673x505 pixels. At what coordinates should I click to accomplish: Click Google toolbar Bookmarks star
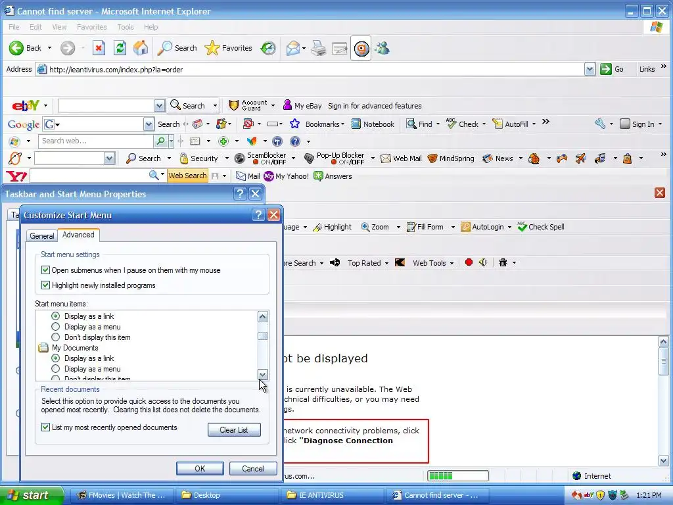294,124
